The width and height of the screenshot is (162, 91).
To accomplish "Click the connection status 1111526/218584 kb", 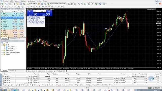I will [155, 88].
